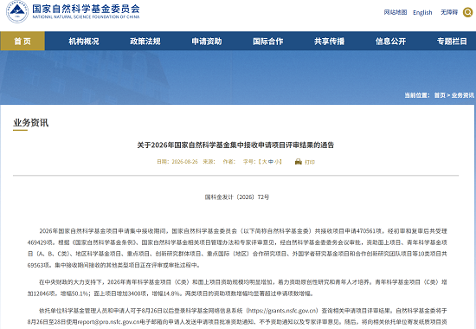Screen dimensions: 476x329
Task: Switch to English version
Action: pyautogui.click(x=422, y=12)
